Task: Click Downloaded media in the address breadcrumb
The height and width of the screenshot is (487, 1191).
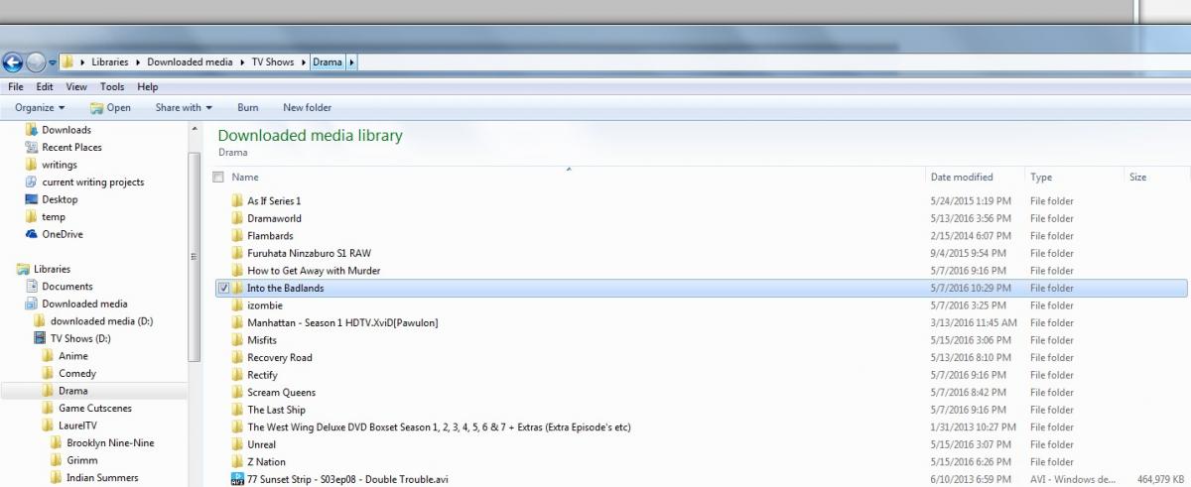Action: tap(190, 61)
